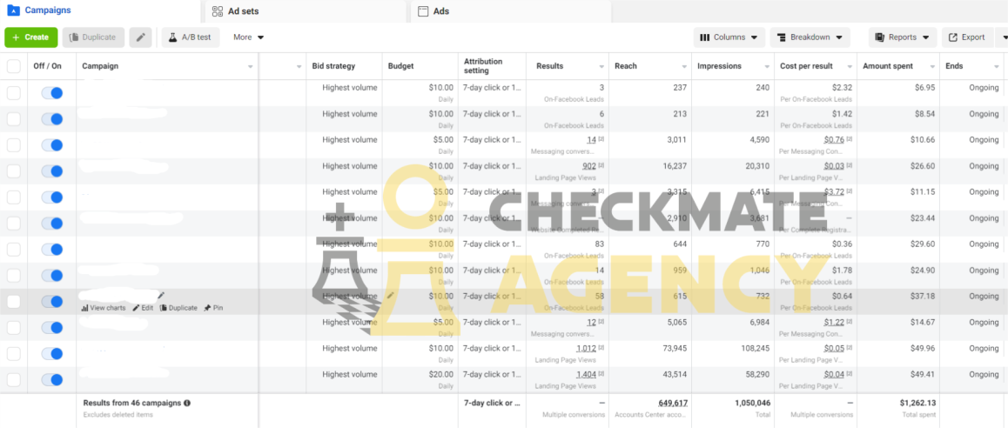Open the Amount spent column arrow
Screen dimensions: 1008x428
point(932,66)
